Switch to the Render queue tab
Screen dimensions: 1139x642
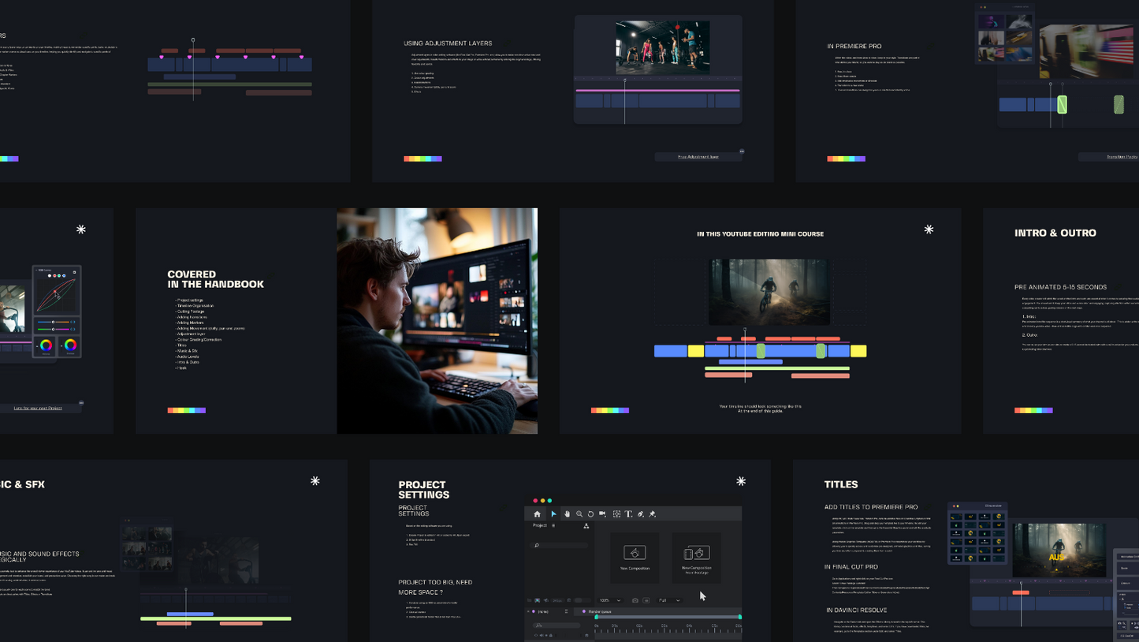point(601,611)
